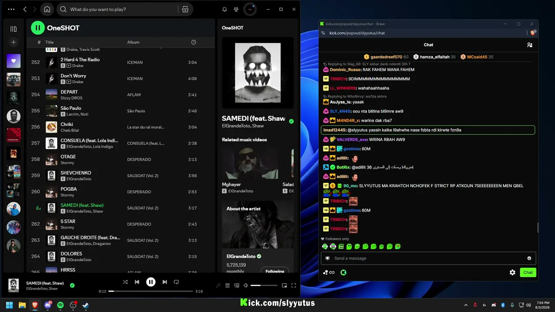This screenshot has width=555, height=312.
Task: Mute Spotify with the speaker icon
Action: pyautogui.click(x=246, y=286)
